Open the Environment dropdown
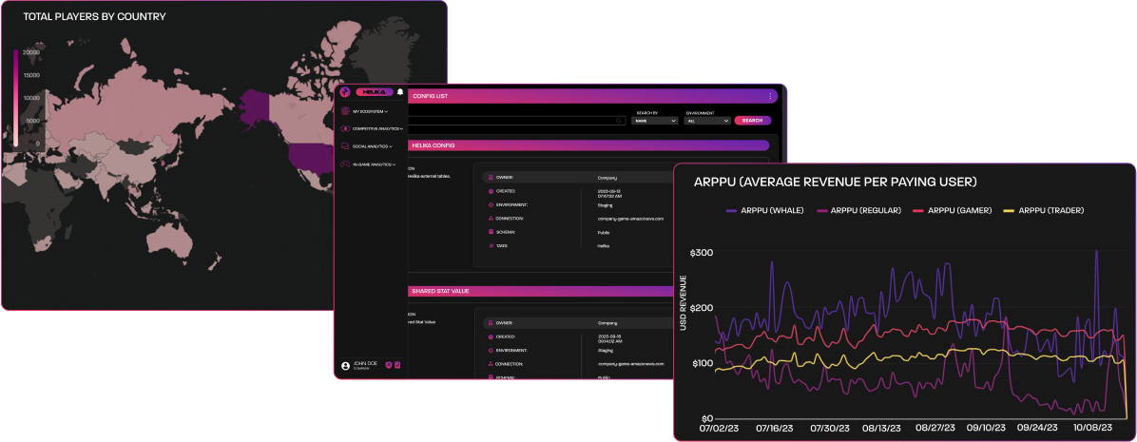Viewport: 1137px width, 442px height. point(707,121)
